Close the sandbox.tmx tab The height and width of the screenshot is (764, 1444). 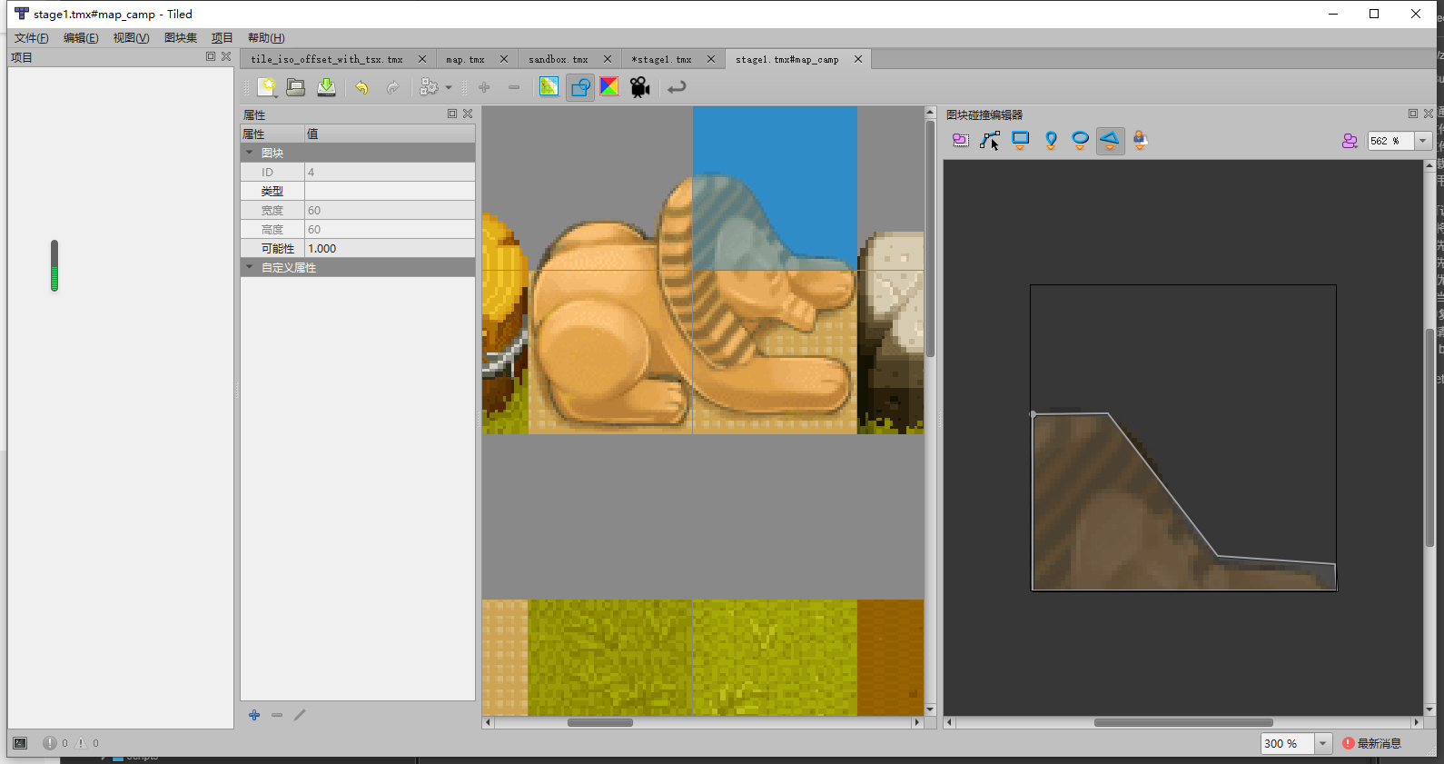608,59
